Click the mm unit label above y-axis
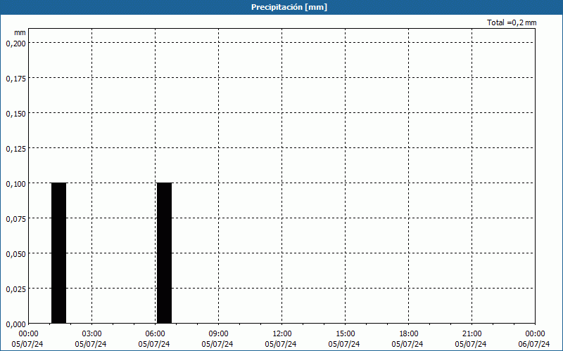563x351 pixels. click(20, 32)
